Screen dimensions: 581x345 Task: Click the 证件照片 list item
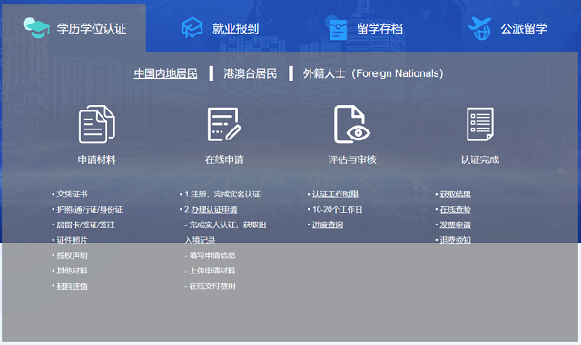[72, 240]
